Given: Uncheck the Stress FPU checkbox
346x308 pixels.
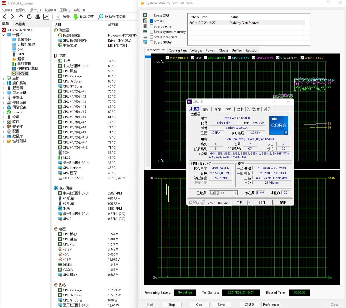Looking at the screenshot, I should [152, 21].
